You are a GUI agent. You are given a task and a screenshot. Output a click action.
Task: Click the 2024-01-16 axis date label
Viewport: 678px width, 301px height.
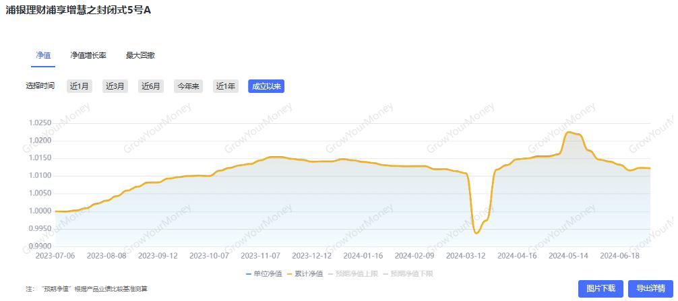[x=363, y=256]
